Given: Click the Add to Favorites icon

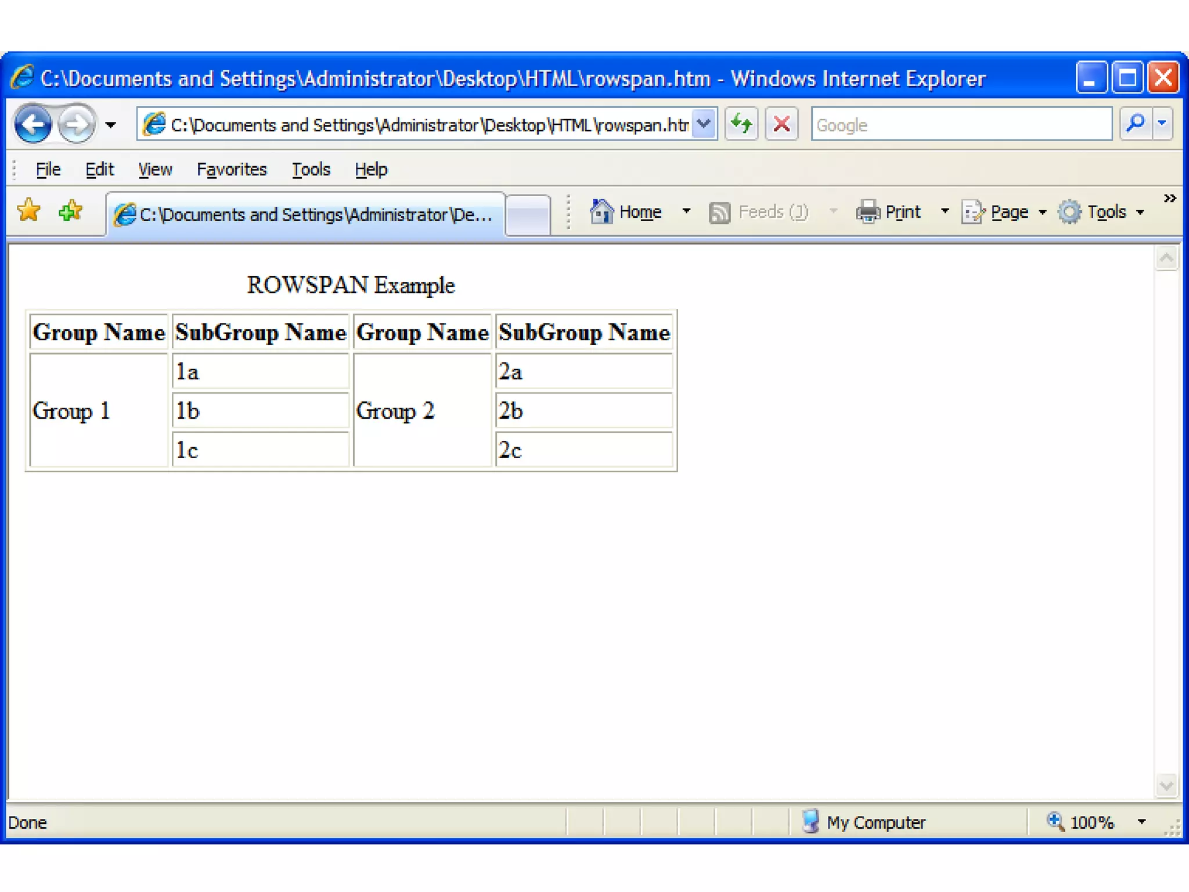Looking at the screenshot, I should [x=71, y=211].
